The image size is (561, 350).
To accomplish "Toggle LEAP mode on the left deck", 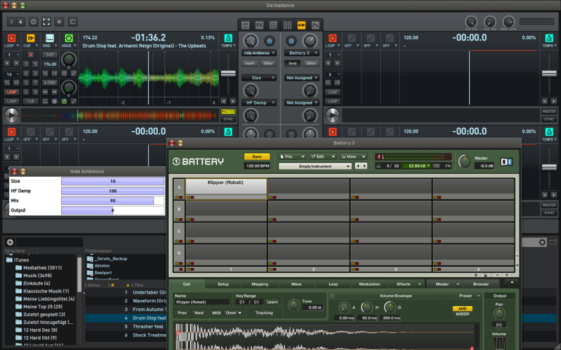I will [12, 92].
